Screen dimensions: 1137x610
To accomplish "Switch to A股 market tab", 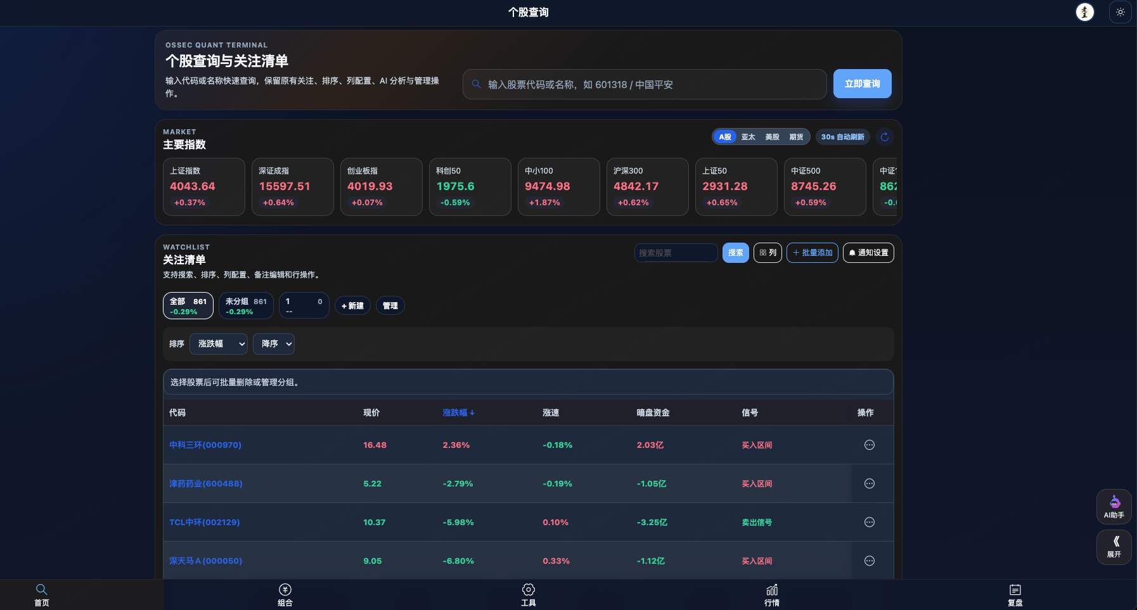I will [x=725, y=137].
